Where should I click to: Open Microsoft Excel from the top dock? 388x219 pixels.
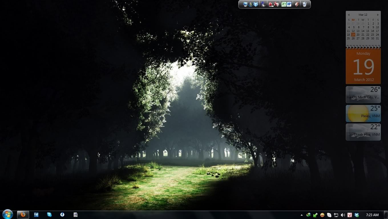tap(283, 4)
